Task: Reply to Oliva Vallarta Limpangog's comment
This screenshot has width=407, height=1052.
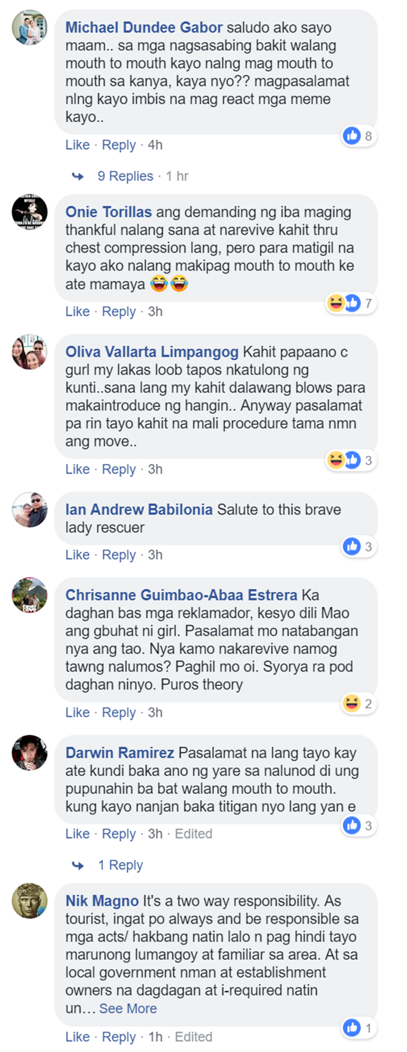Action: click(x=119, y=469)
